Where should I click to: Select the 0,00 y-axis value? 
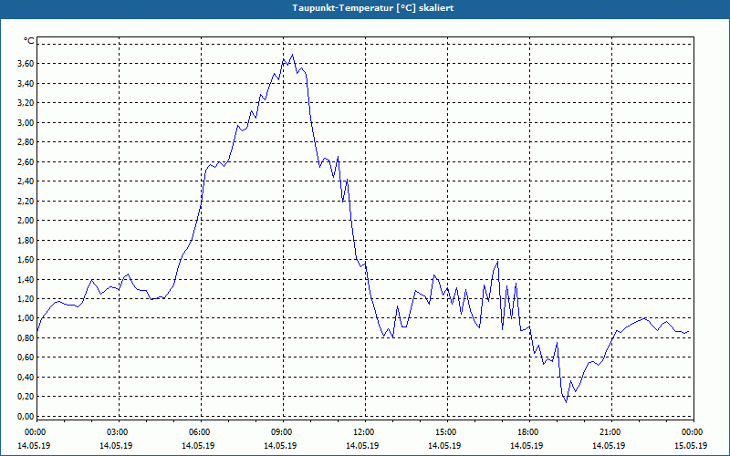pos(26,417)
